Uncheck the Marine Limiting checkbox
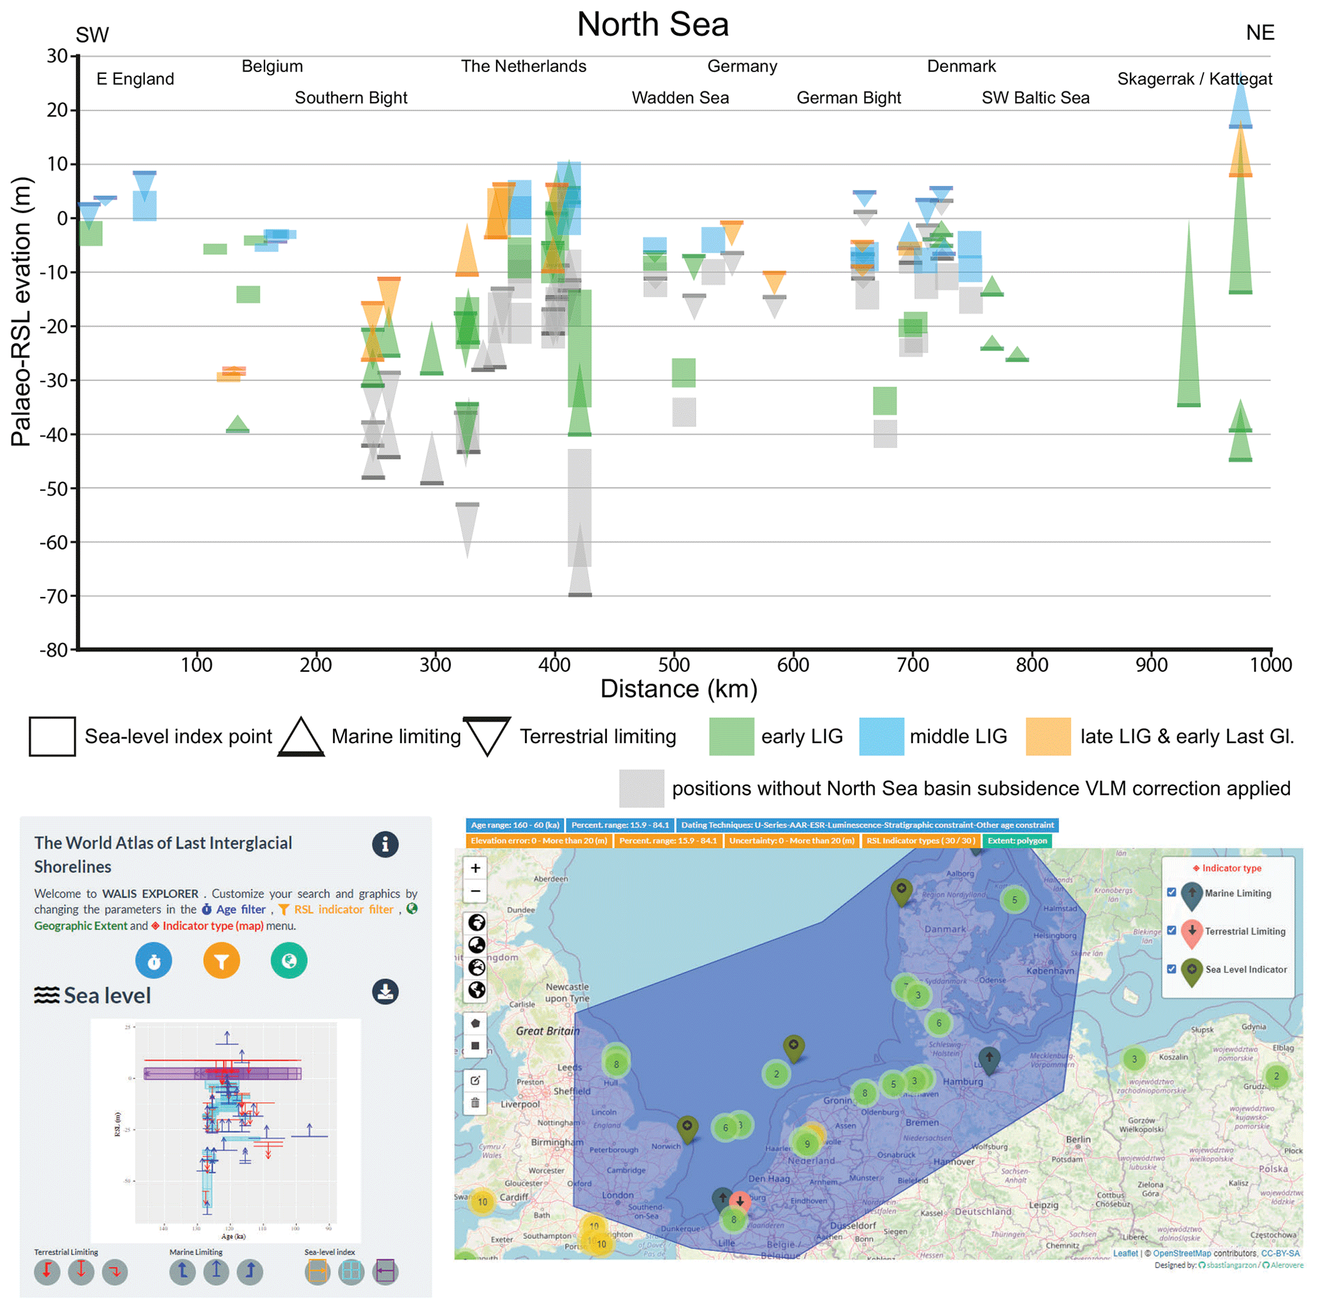 (1171, 892)
